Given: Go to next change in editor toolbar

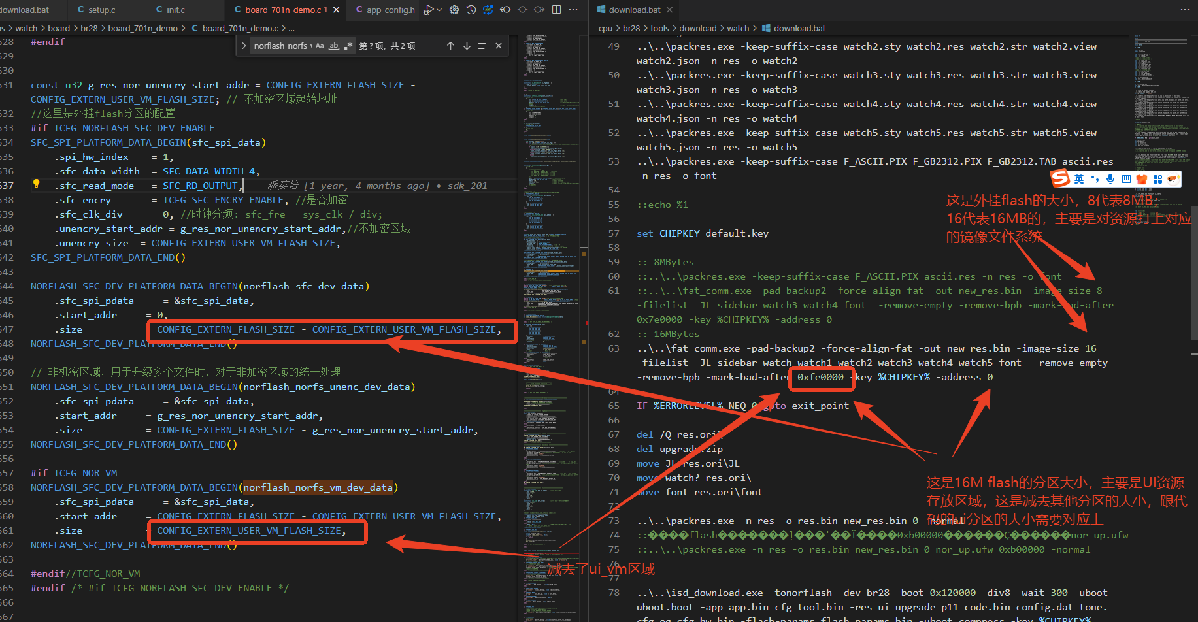Looking at the screenshot, I should point(539,10).
